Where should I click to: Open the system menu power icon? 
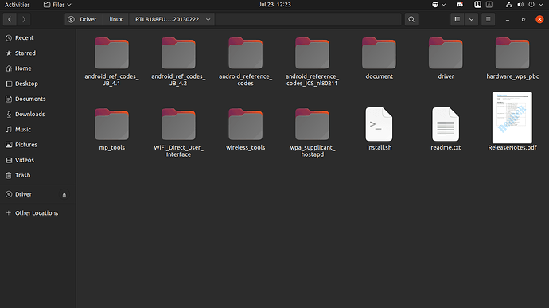click(x=531, y=5)
